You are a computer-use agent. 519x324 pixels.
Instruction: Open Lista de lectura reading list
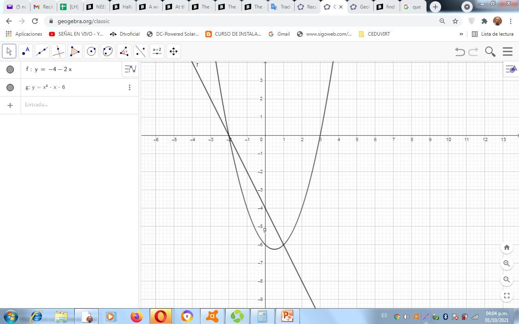[x=492, y=34]
